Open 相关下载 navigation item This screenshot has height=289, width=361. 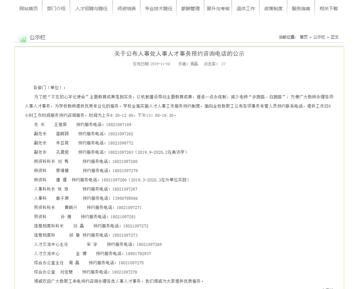point(329,9)
